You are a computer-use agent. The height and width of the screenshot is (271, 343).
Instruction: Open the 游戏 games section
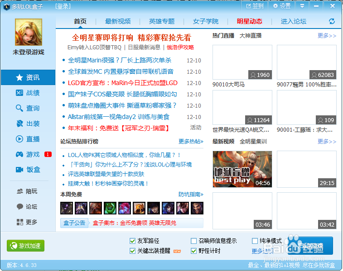(x=28, y=154)
